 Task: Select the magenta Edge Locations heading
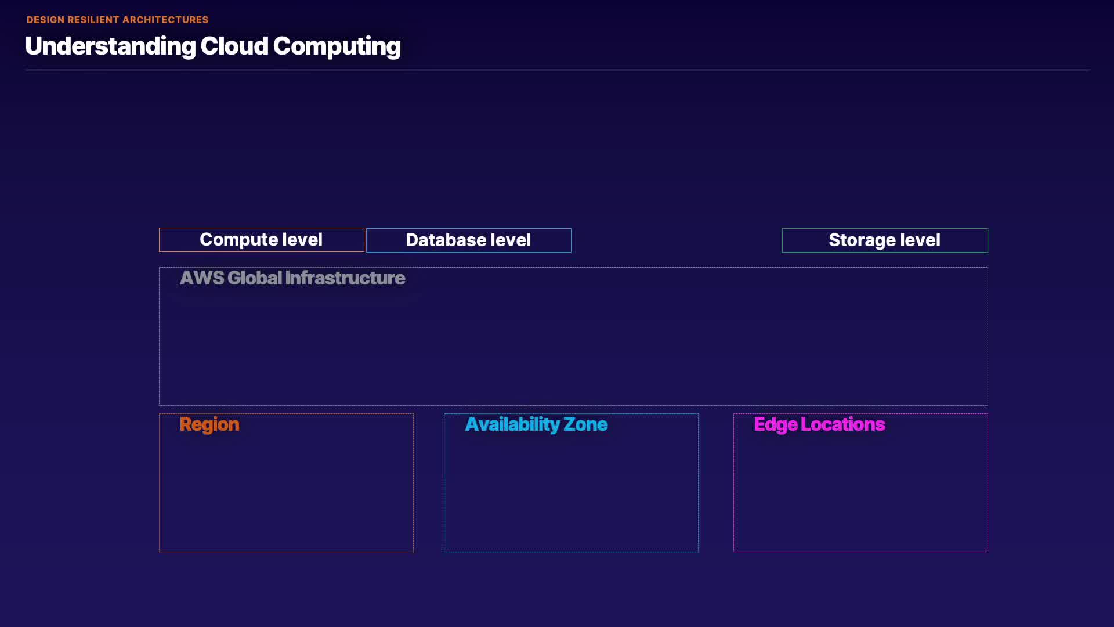(819, 424)
